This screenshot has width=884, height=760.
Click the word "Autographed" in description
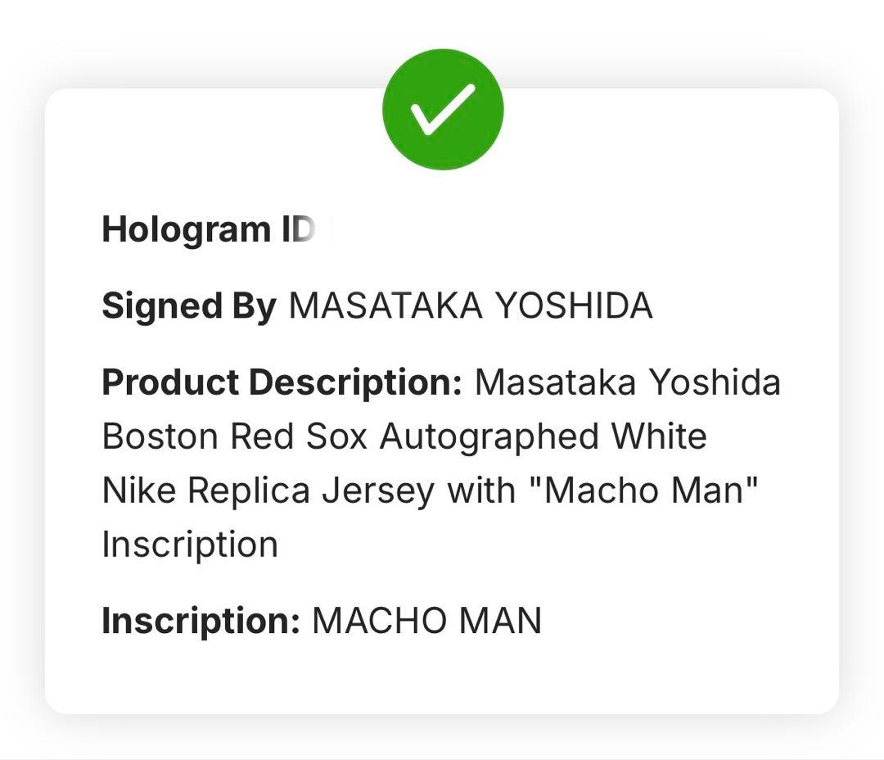(x=489, y=437)
